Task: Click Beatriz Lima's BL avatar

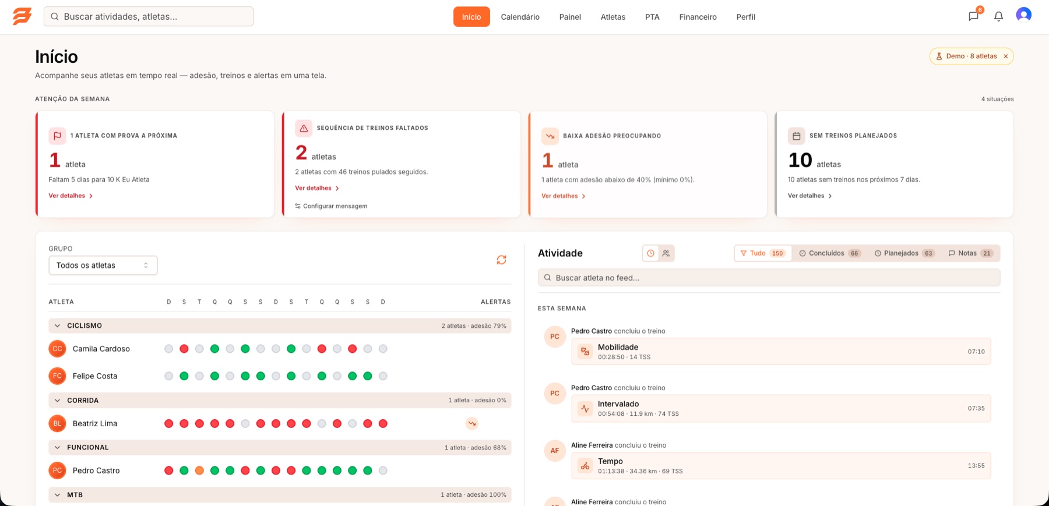Action: click(x=57, y=423)
